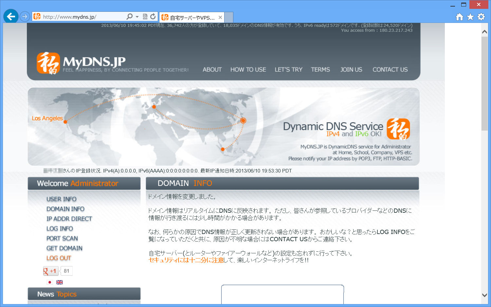Open IP ADDR DIRECT in the sidebar
This screenshot has width=491, height=307.
click(69, 219)
